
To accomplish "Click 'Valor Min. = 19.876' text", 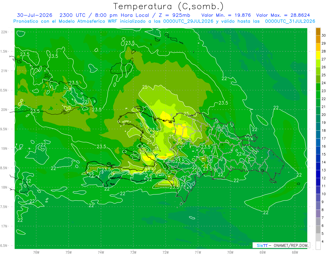I will pos(226,15).
